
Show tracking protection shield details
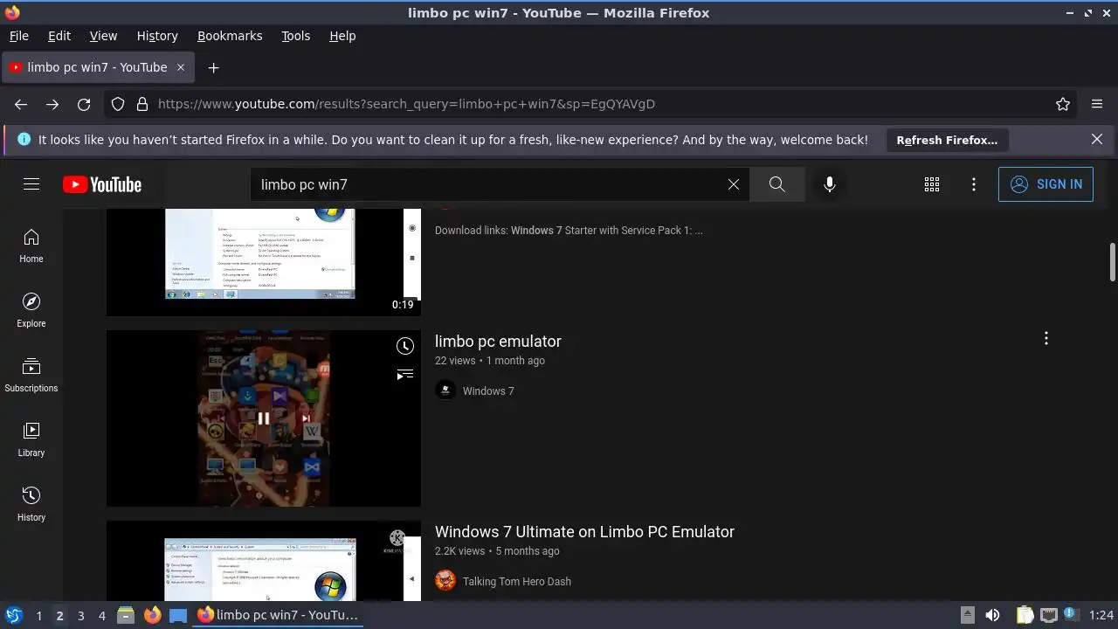click(x=118, y=104)
